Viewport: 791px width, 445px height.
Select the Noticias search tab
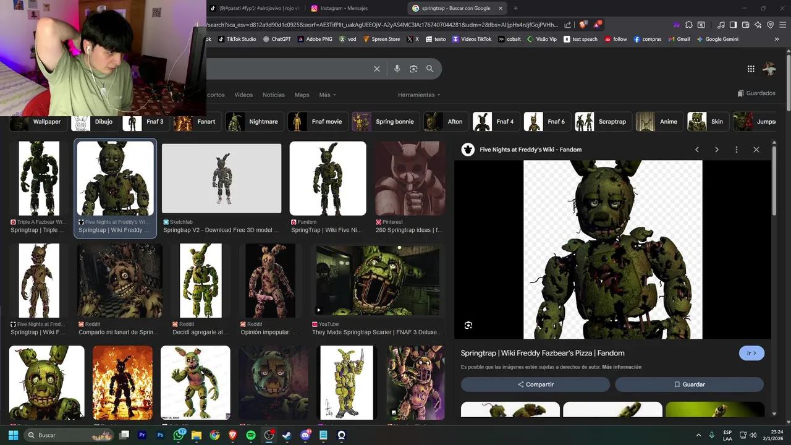pyautogui.click(x=274, y=95)
